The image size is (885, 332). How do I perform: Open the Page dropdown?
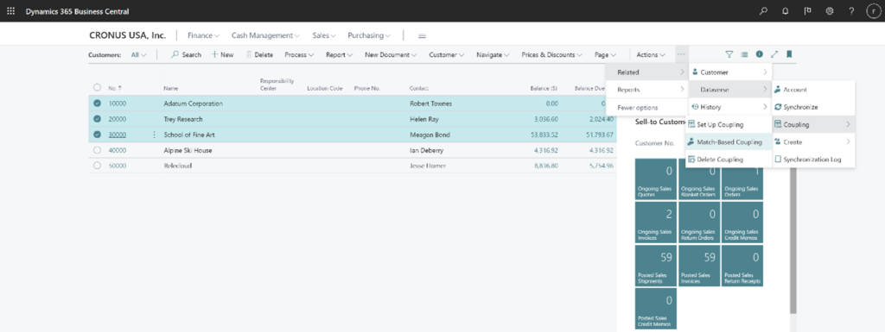[x=605, y=54]
